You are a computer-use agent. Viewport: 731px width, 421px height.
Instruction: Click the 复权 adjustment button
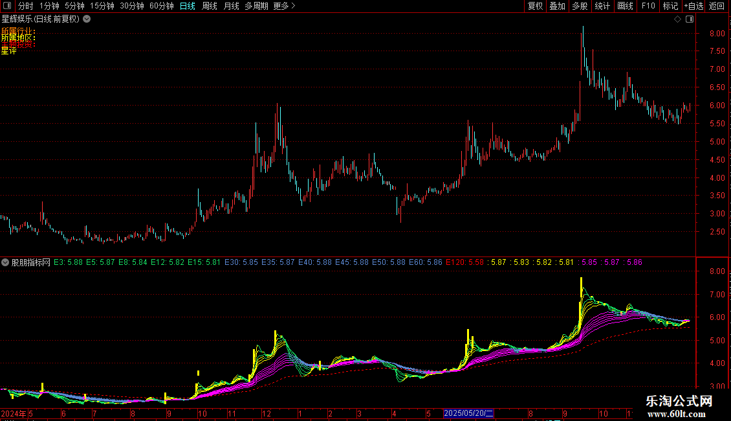tap(535, 6)
